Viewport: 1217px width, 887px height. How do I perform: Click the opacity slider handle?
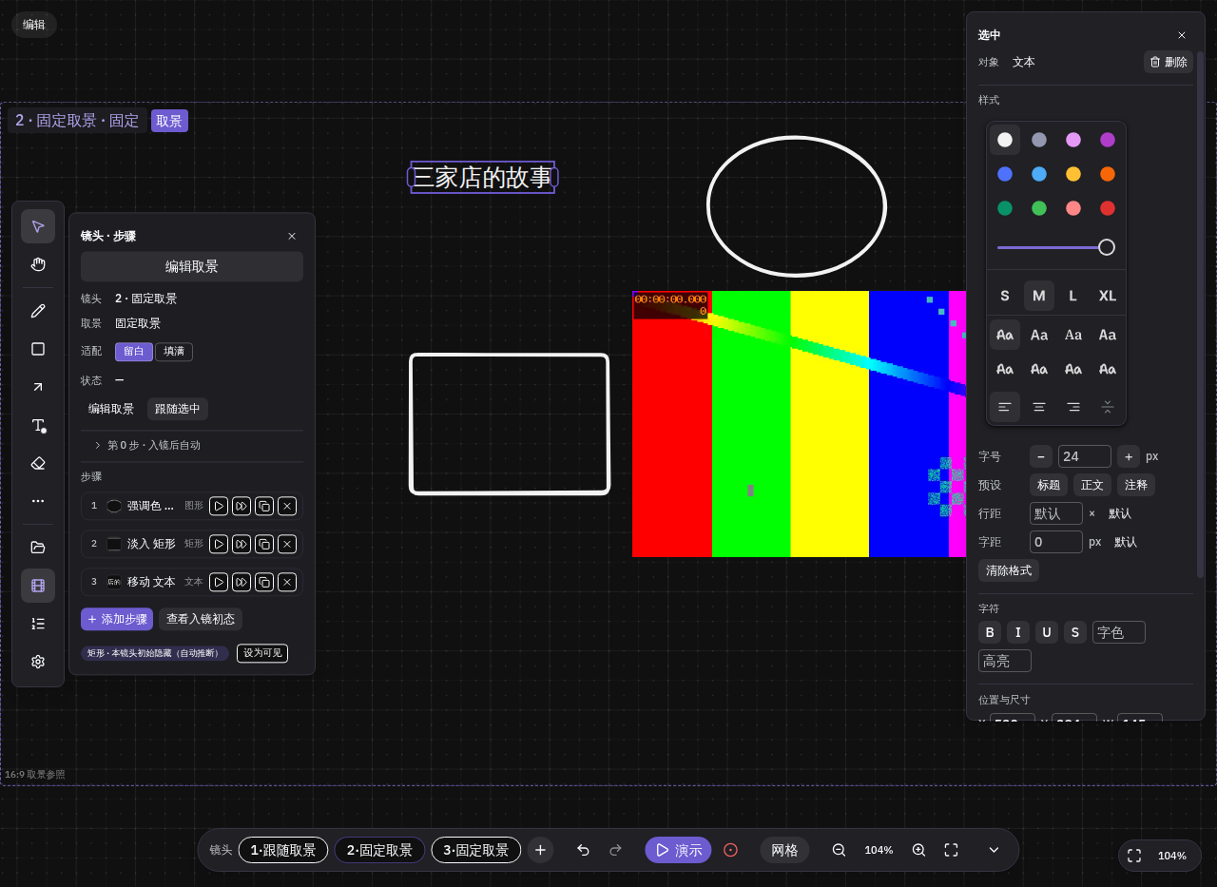(x=1107, y=247)
